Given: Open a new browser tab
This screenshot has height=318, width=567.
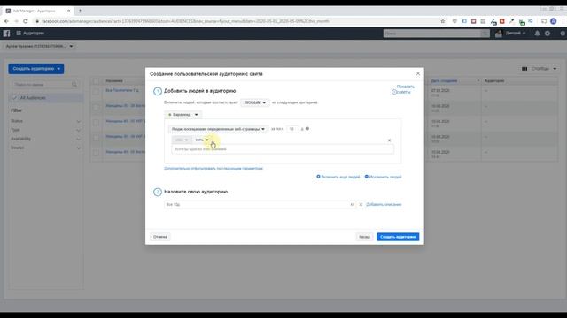Looking at the screenshot, I should pos(80,11).
